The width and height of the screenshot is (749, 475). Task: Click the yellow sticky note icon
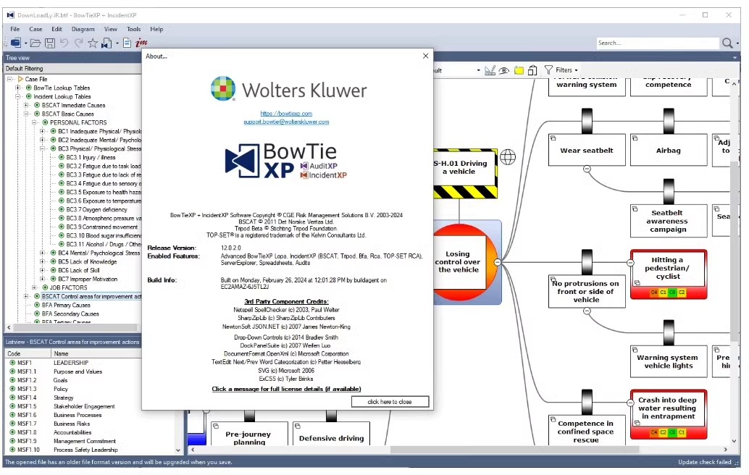[519, 71]
